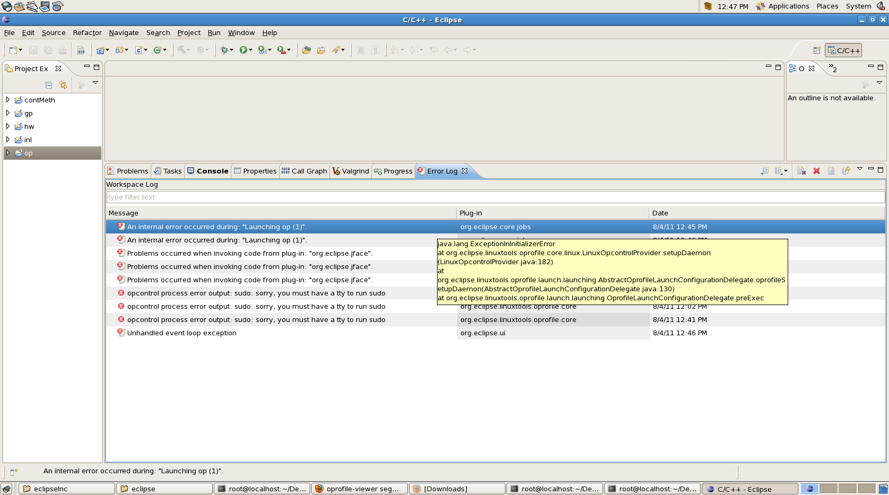Click the green Run button icon
Screen dimensions: 889x495
[243, 50]
